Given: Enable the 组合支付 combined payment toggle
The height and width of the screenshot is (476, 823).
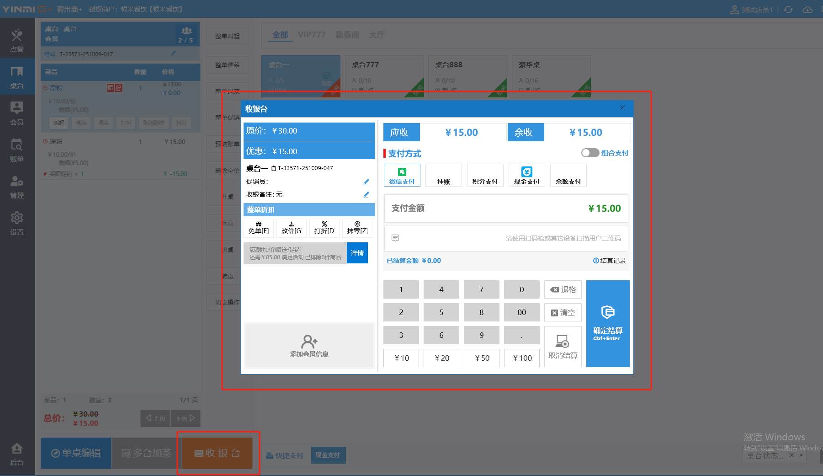Looking at the screenshot, I should (590, 153).
